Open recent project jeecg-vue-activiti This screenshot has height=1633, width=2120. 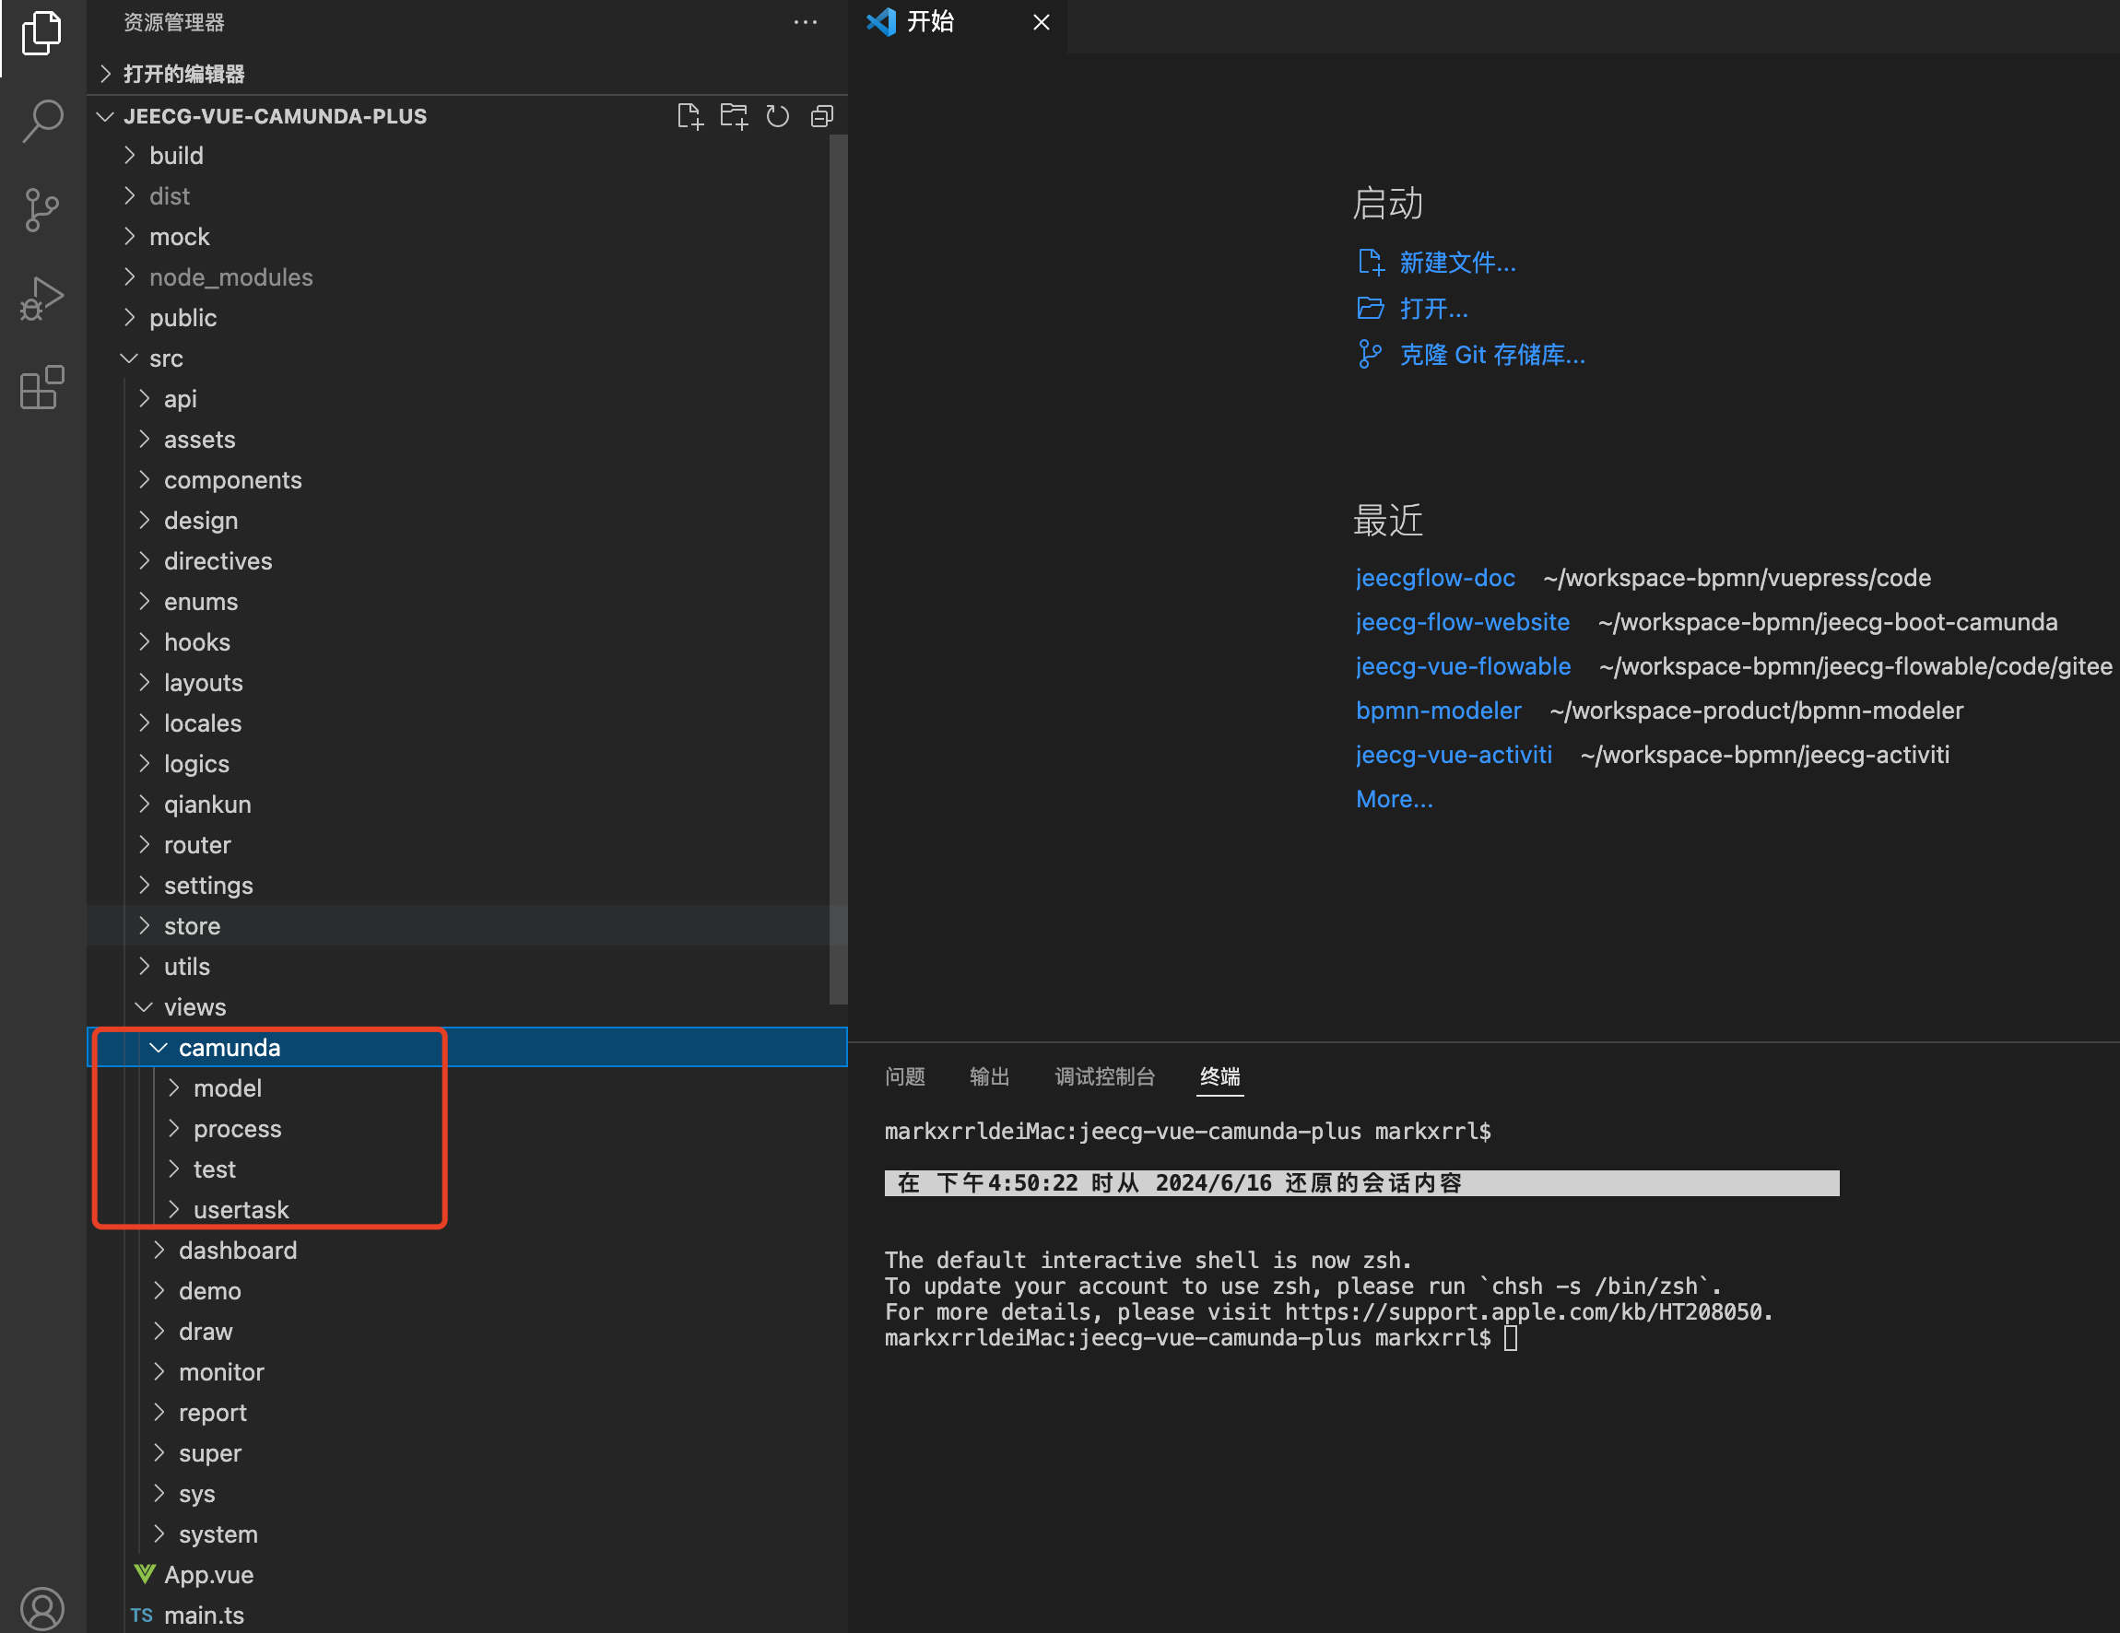pos(1454,754)
